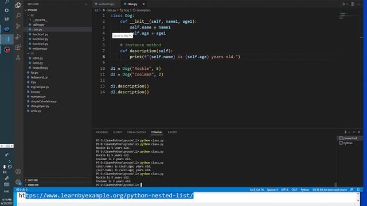Change file encoding UTF-8
Image resolution: width=367 pixels, height=206 pixels.
(x=284, y=189)
